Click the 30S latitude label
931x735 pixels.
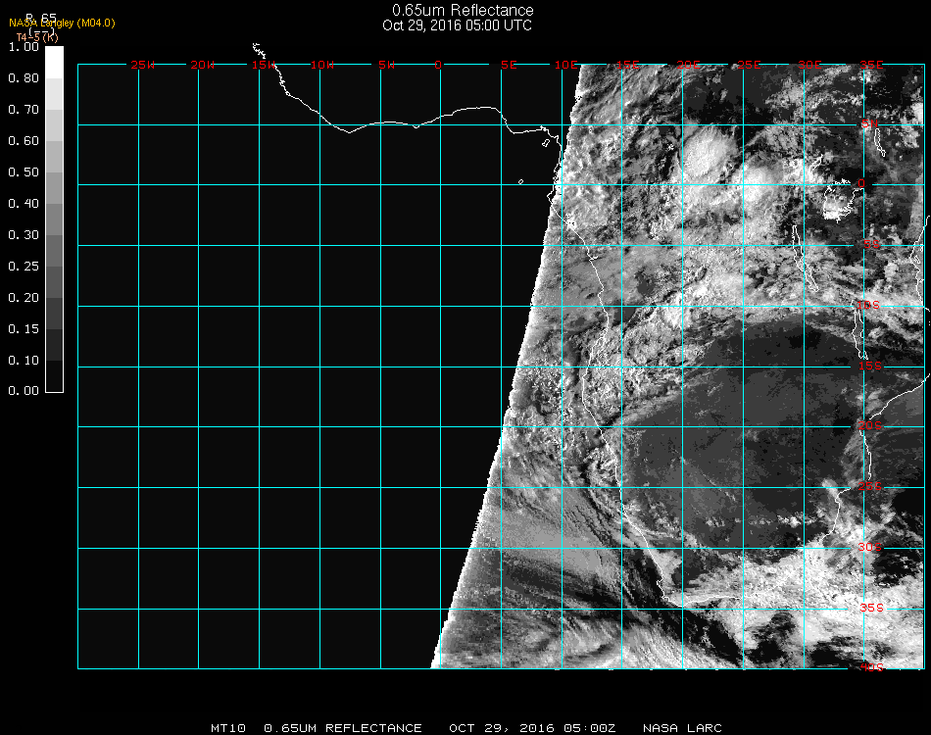[x=870, y=547]
